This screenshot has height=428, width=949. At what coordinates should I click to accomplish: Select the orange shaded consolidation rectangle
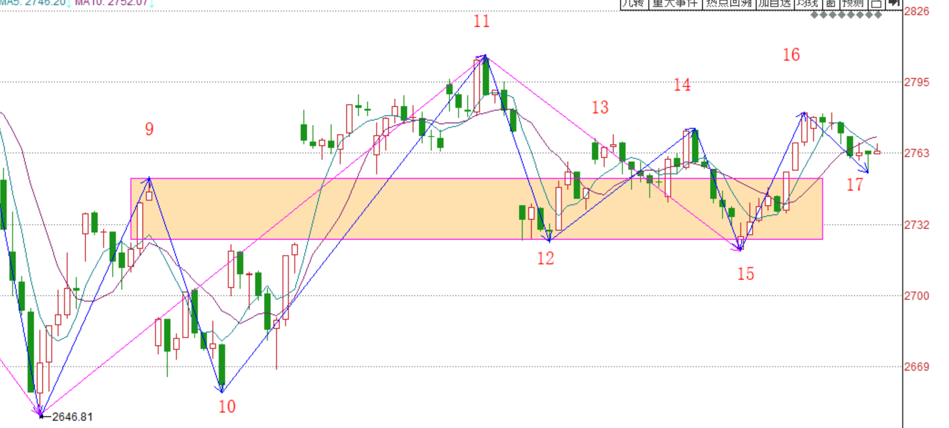[x=364, y=209]
